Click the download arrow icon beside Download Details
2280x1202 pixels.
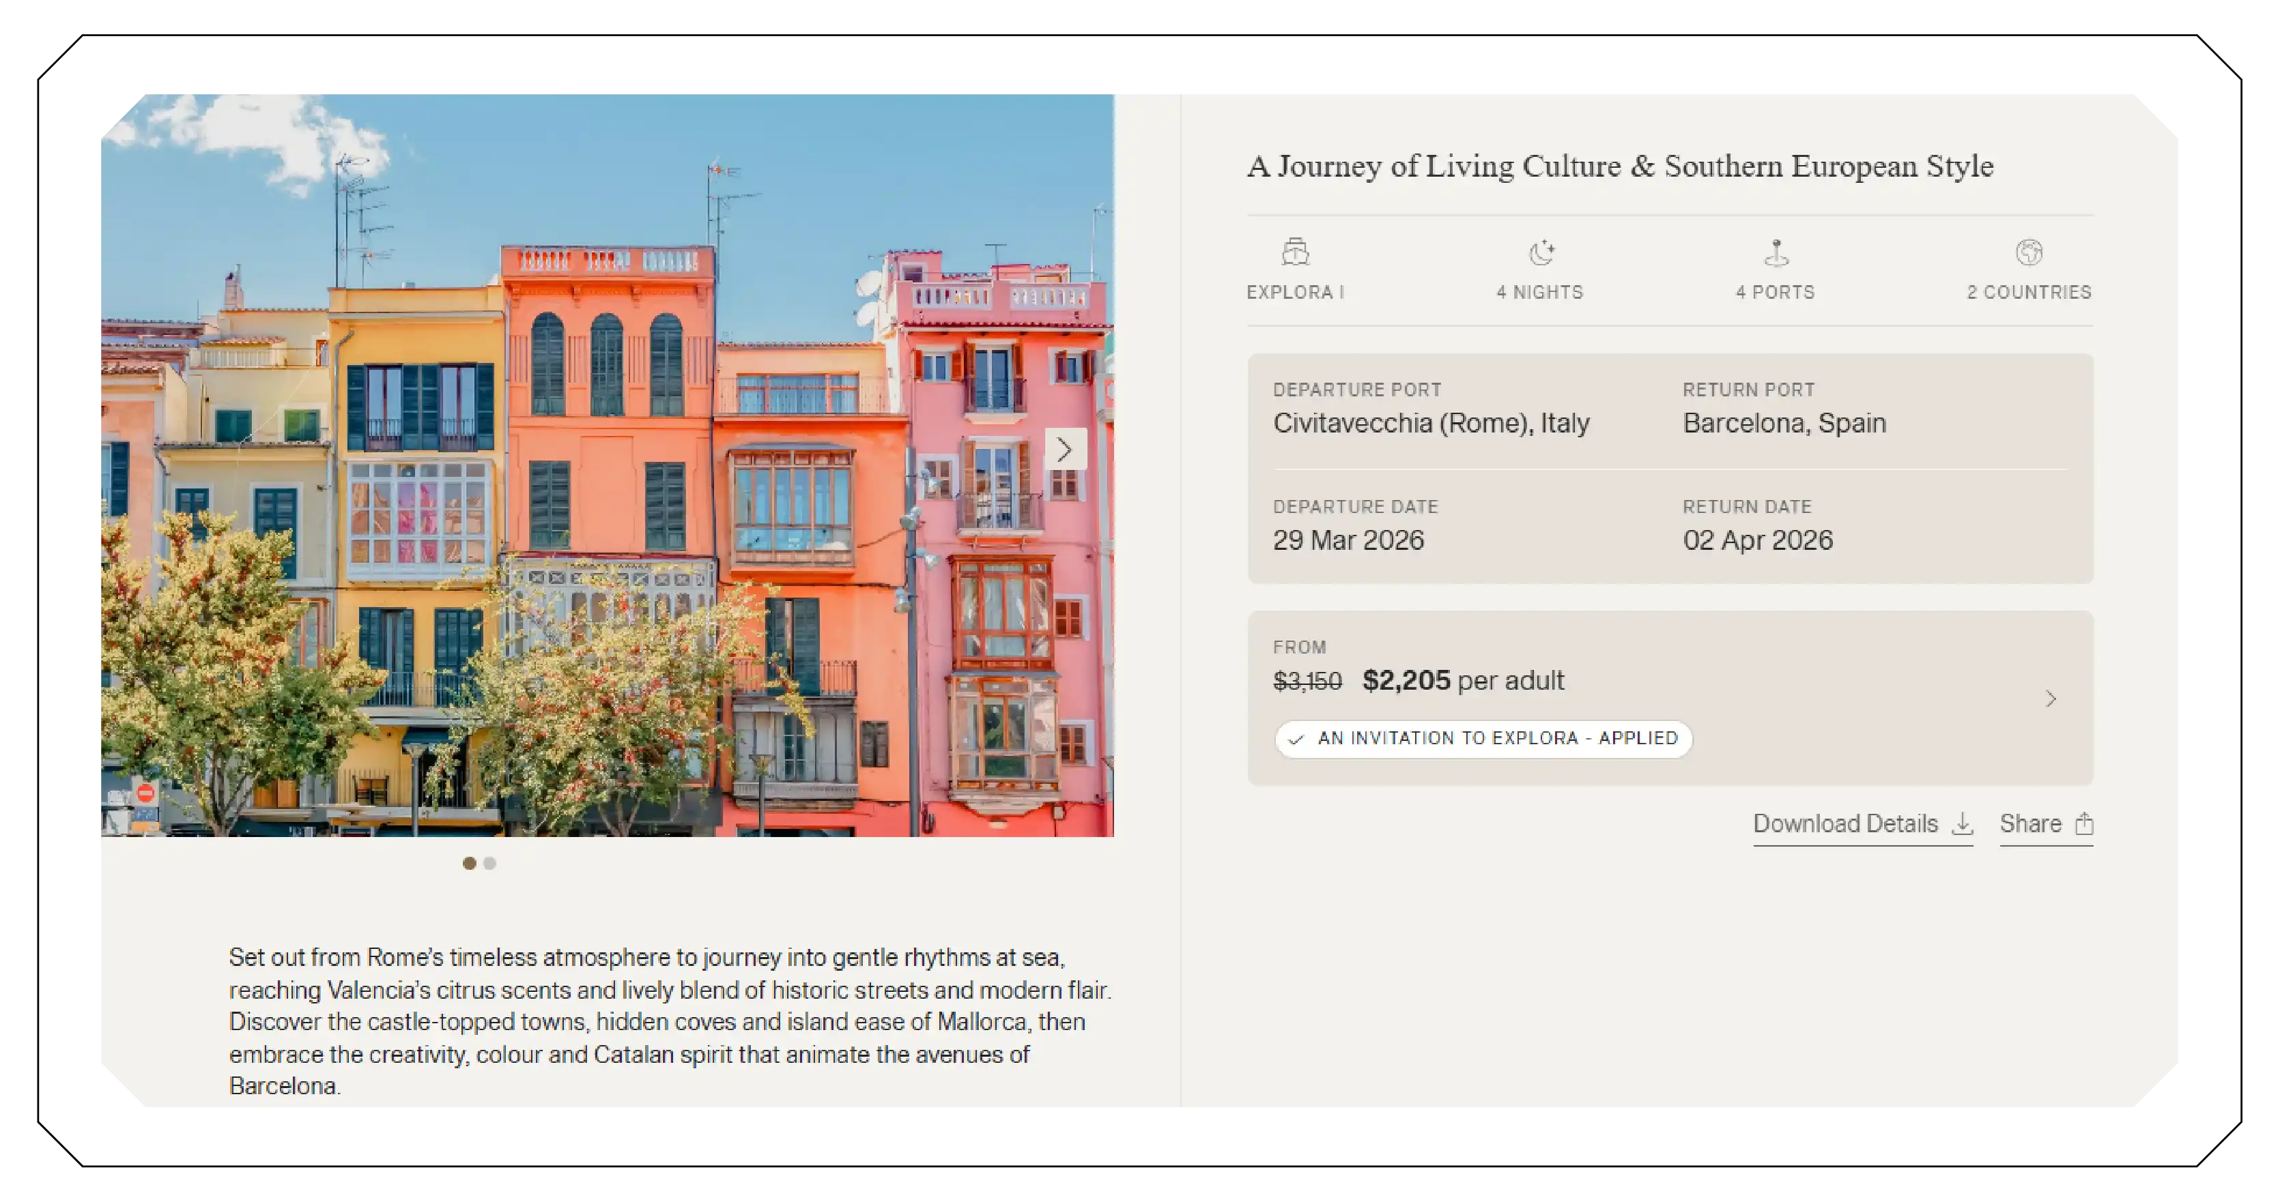point(1964,823)
